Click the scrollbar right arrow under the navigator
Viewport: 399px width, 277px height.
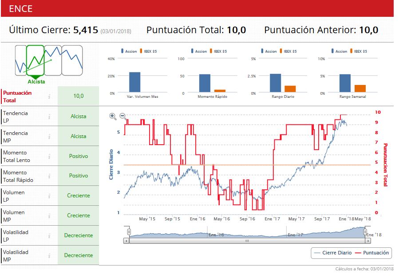pos(368,241)
